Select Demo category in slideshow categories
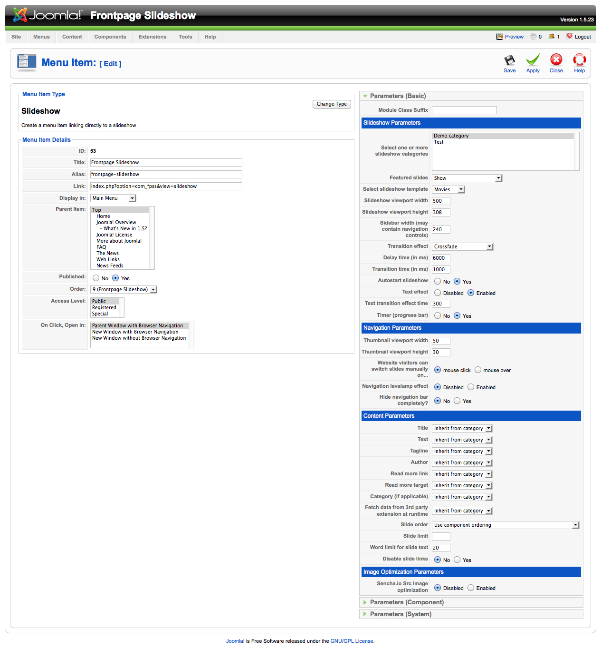Image resolution: width=601 pixels, height=649 pixels. click(x=503, y=136)
